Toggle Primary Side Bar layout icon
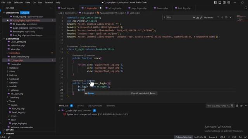The width and height of the screenshot is (248, 139). (x=215, y=3)
